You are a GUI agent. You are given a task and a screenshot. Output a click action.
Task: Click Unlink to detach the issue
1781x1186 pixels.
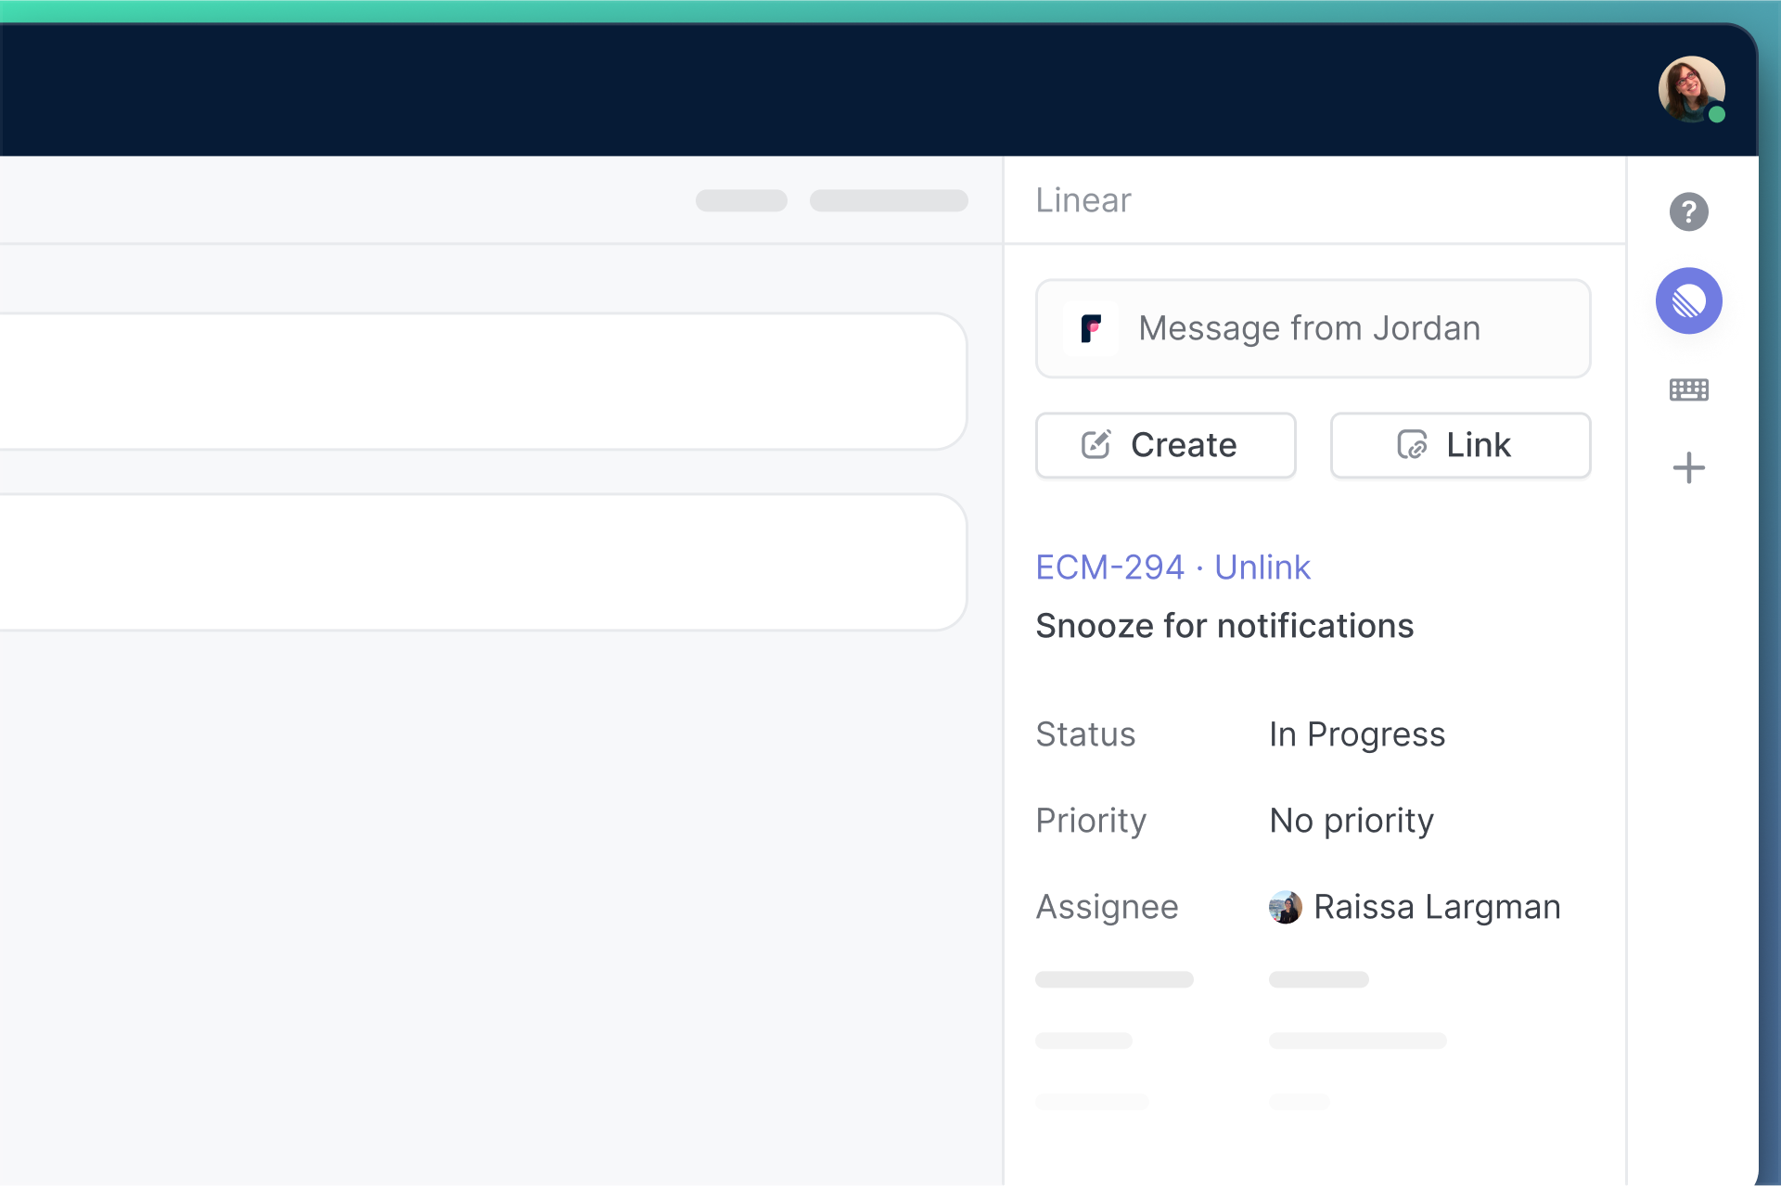(1262, 567)
